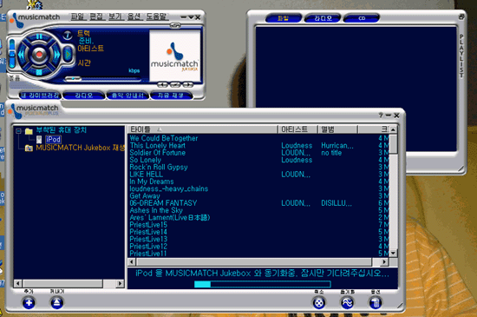The width and height of the screenshot is (477, 317).
Task: Select track 'Soldier Of Fortune'
Action: [259, 153]
